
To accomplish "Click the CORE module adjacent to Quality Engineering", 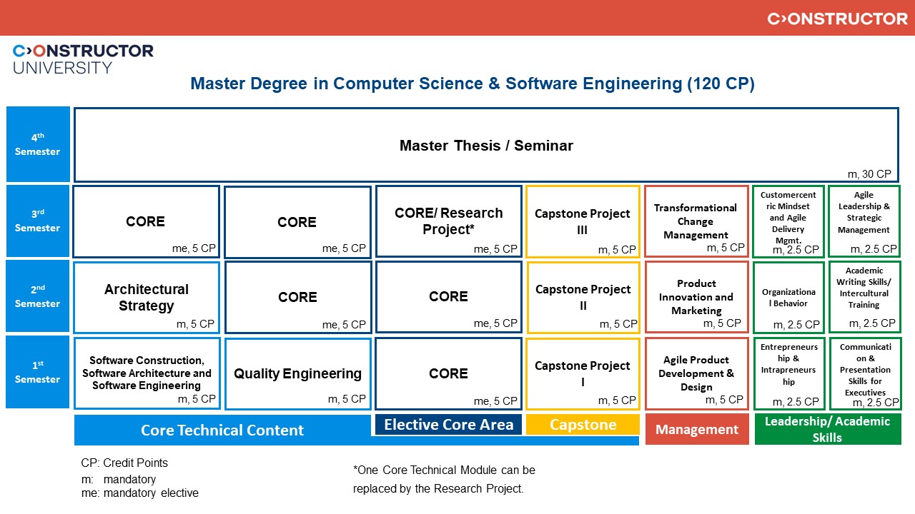I will 449,373.
